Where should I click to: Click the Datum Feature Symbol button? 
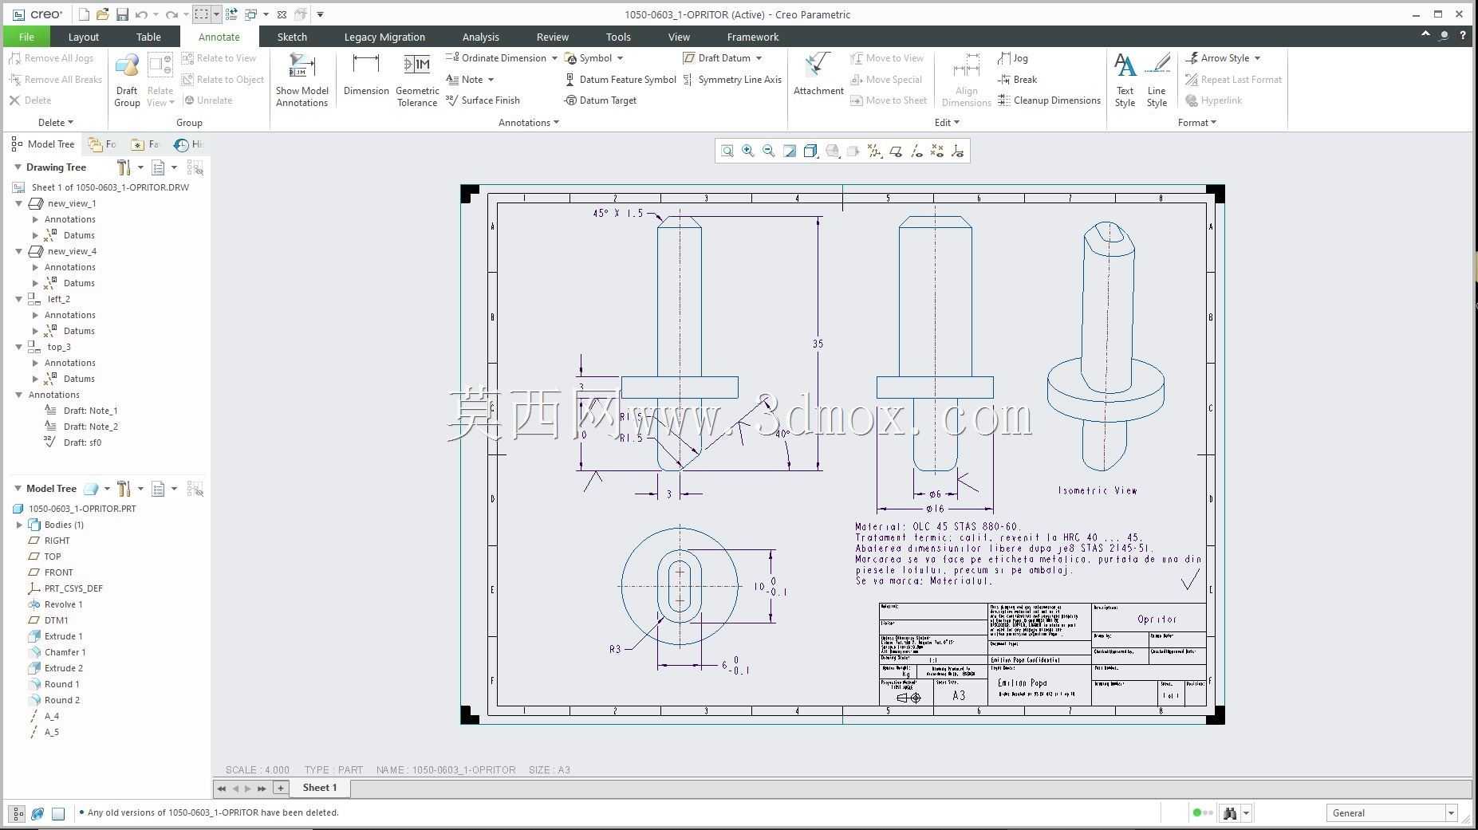pyautogui.click(x=620, y=80)
